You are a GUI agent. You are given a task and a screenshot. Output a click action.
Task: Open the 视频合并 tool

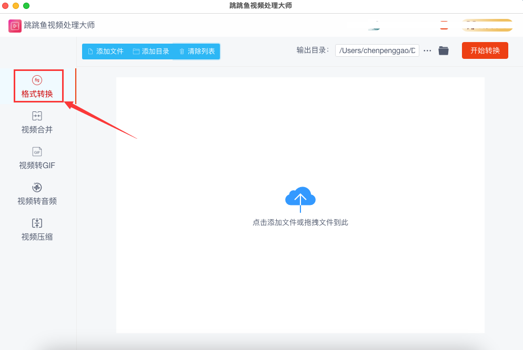pos(37,122)
